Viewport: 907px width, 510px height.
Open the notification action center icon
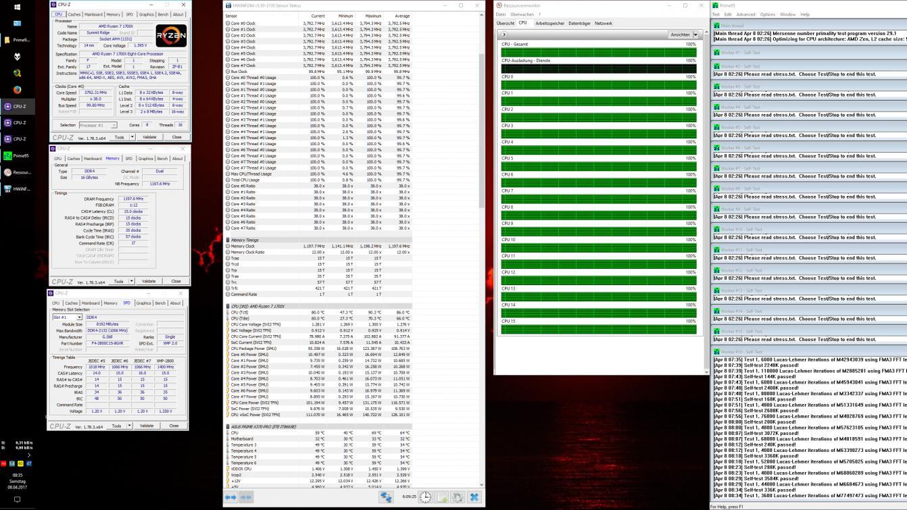(17, 500)
